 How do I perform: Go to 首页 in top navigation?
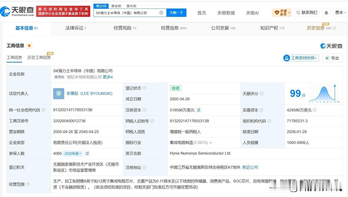click(x=202, y=13)
